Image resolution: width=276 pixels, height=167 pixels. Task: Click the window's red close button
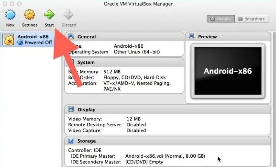pos(5,4)
